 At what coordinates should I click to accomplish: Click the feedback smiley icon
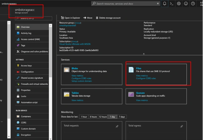(186, 4)
